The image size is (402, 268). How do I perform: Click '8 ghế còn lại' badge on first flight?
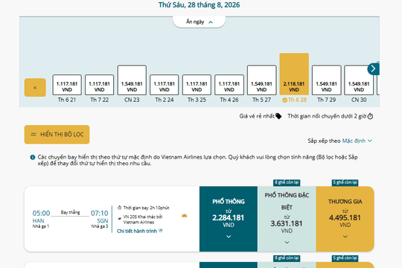pos(287,182)
